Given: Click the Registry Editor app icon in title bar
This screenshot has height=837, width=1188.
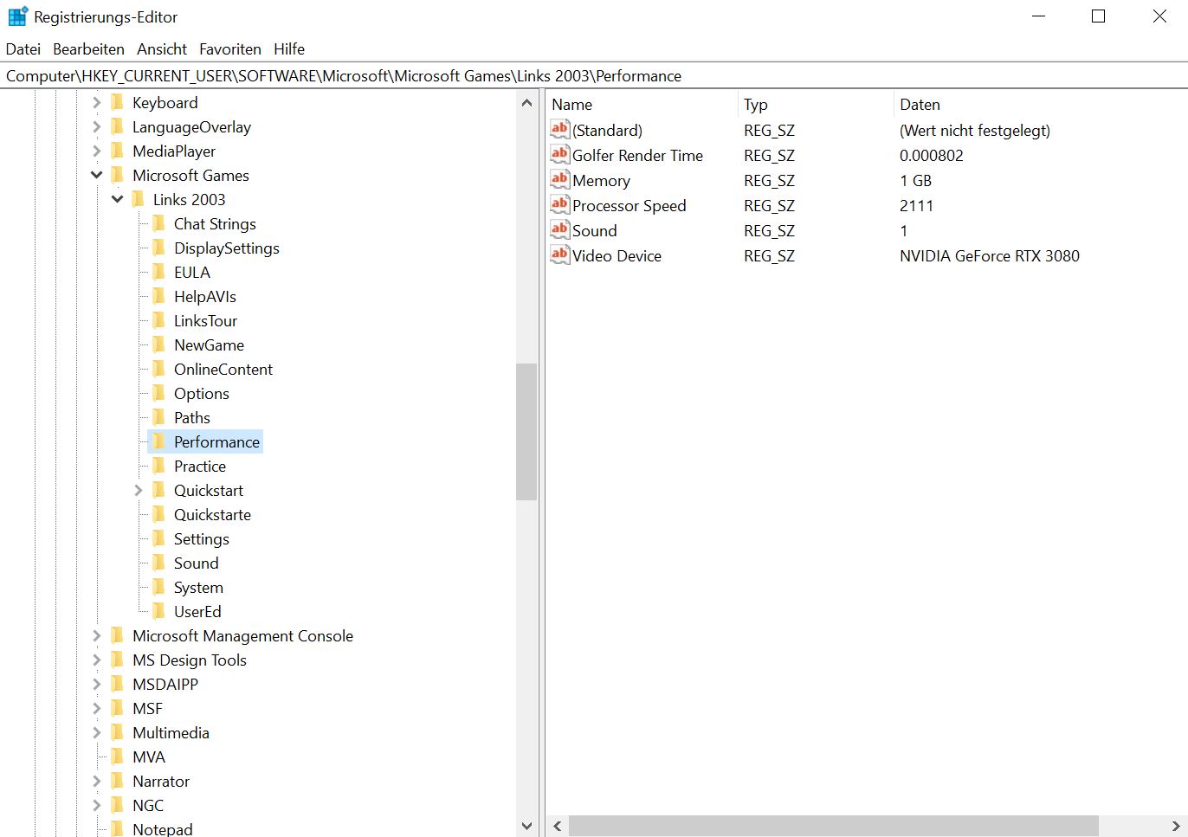Looking at the screenshot, I should 17,16.
